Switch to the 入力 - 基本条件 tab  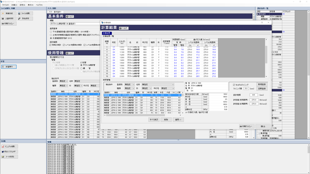pos(55,12)
